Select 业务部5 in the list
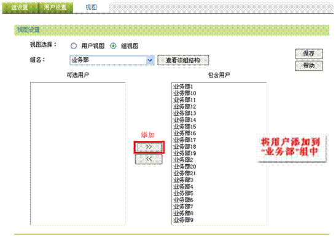Image resolution: width=336 pixels, height=238 pixels. click(183, 193)
